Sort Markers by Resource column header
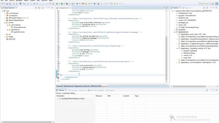 [x=101, y=96]
